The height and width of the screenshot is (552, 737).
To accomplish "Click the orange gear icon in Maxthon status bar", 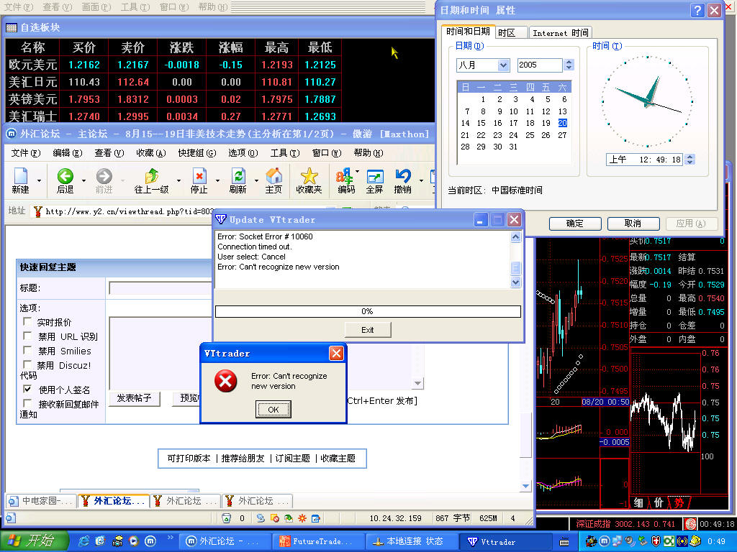I will click(302, 518).
